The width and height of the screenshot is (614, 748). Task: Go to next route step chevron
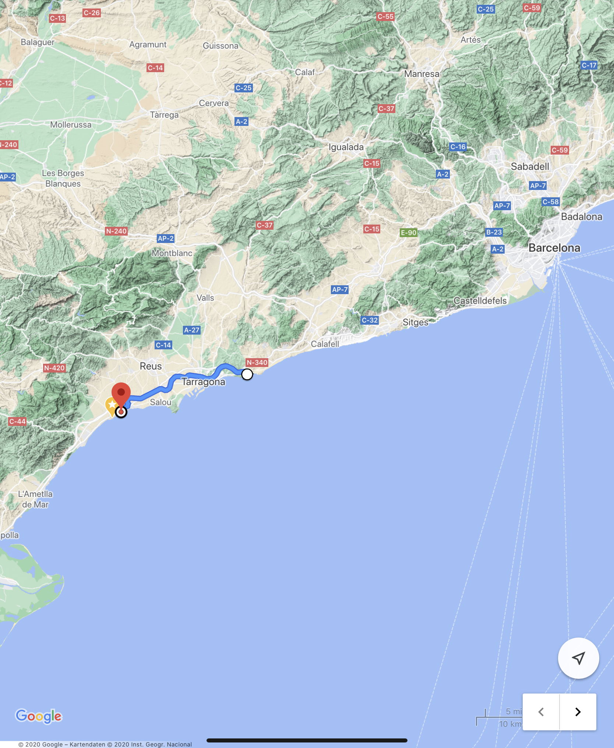pos(578,712)
